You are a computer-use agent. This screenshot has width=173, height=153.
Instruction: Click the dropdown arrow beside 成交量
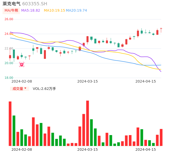(25, 88)
